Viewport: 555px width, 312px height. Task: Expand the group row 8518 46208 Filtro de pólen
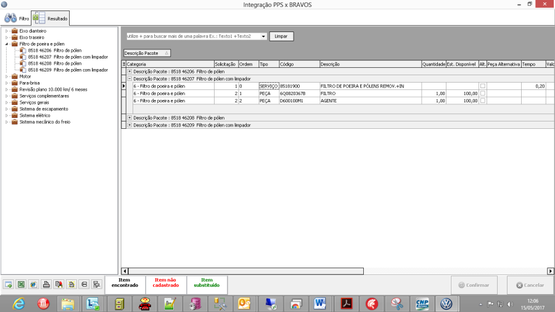(x=129, y=118)
